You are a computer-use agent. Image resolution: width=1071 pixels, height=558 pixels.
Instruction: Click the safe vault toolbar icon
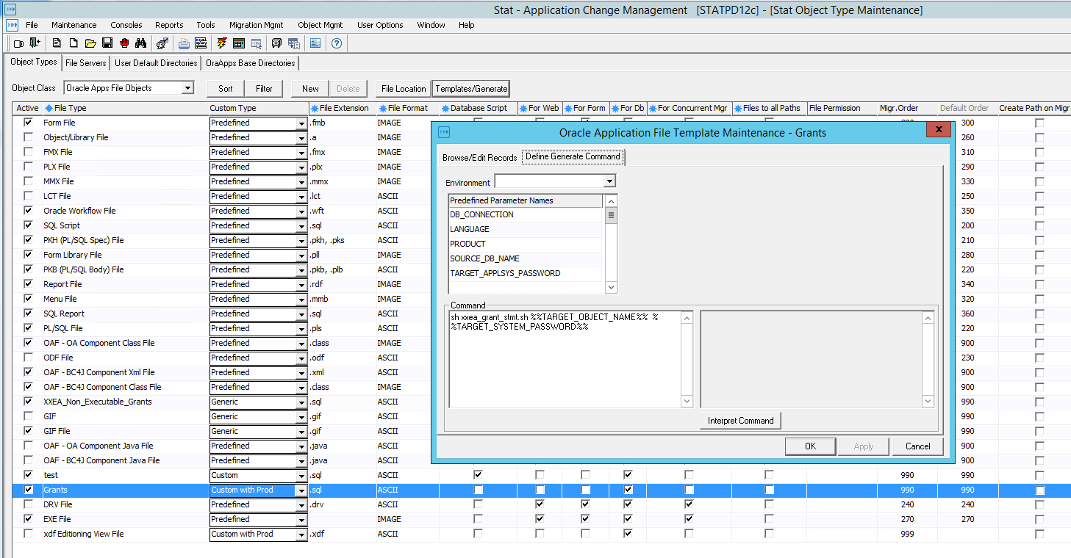pyautogui.click(x=276, y=43)
